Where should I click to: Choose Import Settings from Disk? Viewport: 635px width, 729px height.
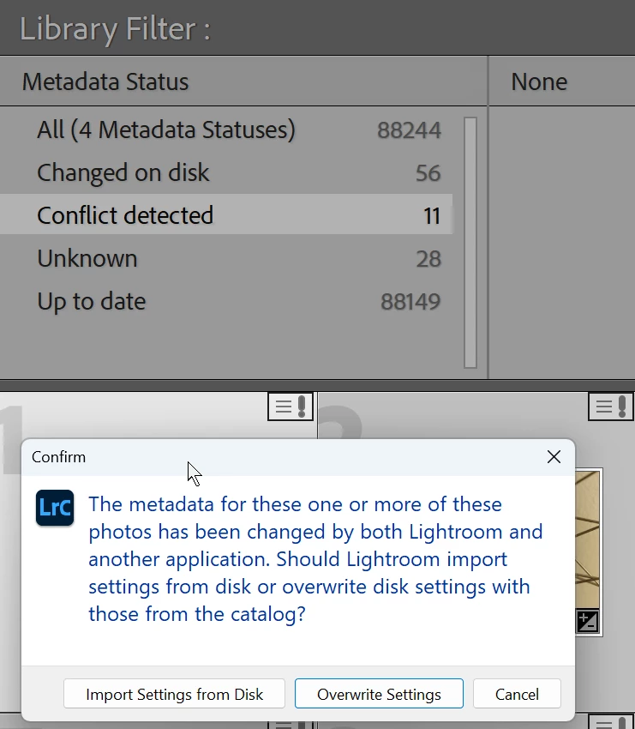tap(174, 694)
